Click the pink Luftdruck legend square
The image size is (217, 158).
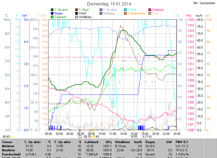pyautogui.click(x=150, y=10)
